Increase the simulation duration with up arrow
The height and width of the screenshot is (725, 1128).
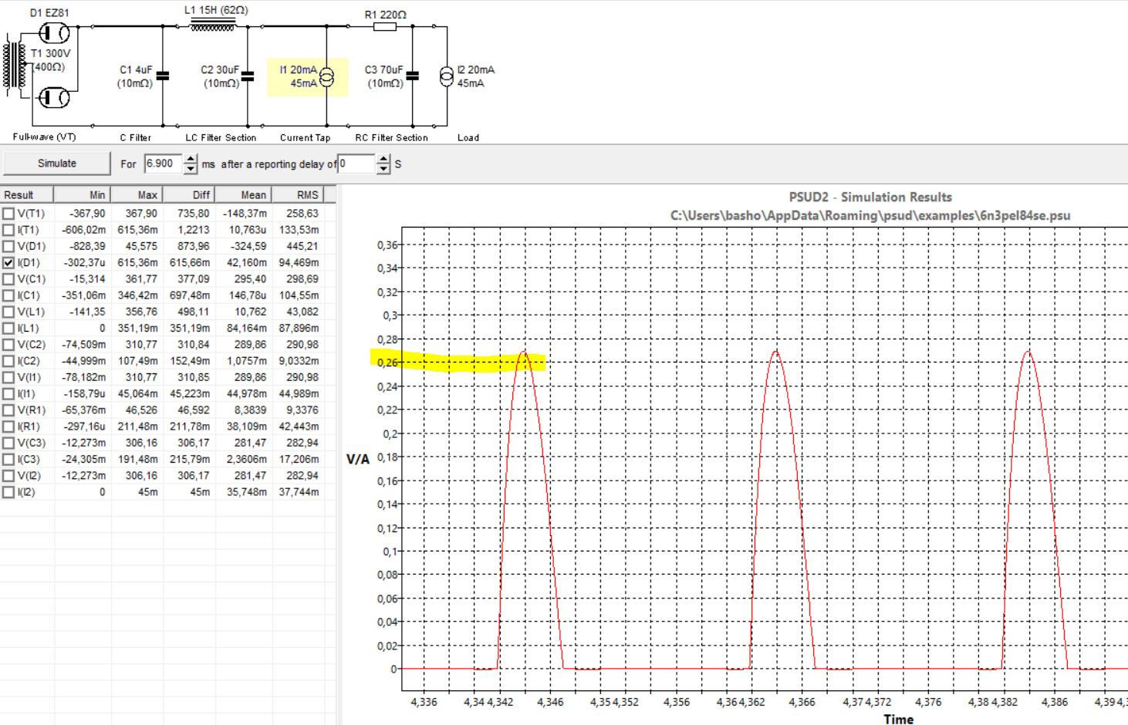click(191, 159)
